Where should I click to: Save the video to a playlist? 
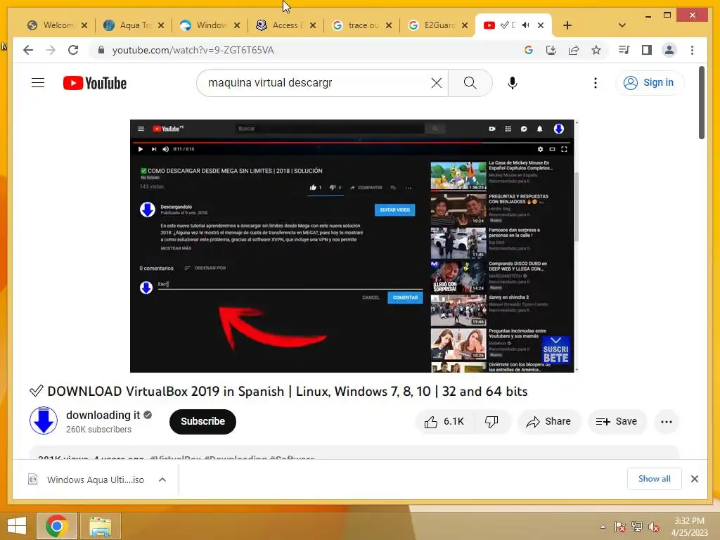click(x=617, y=422)
